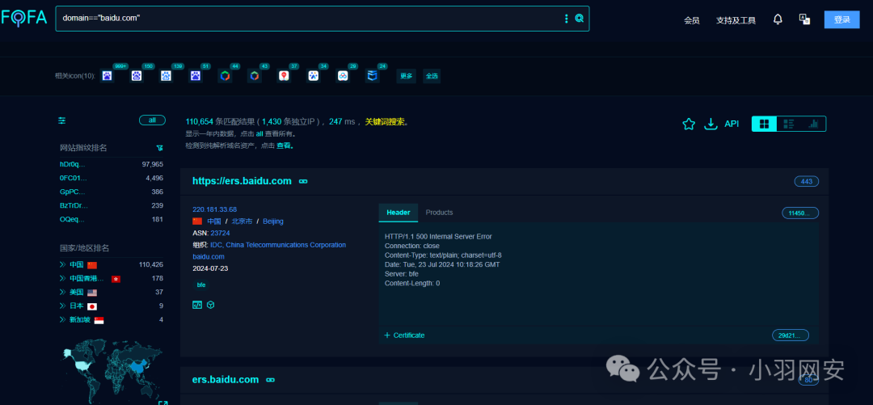Select the cloud icon with 29 badge
The height and width of the screenshot is (405, 873).
pyautogui.click(x=343, y=76)
